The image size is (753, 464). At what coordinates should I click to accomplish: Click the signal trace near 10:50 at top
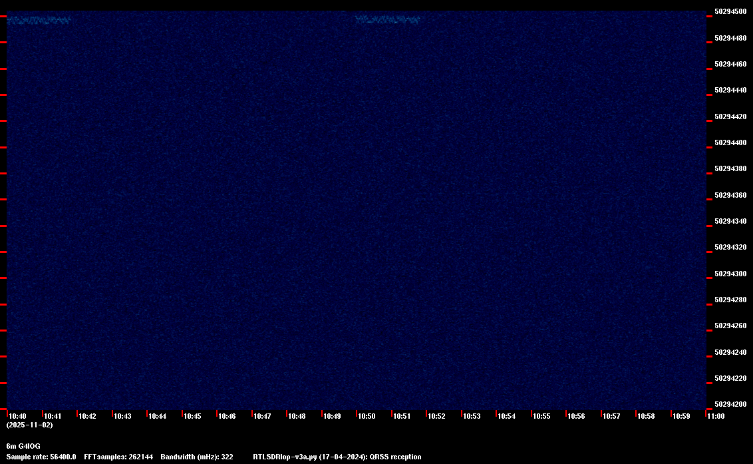pos(388,20)
